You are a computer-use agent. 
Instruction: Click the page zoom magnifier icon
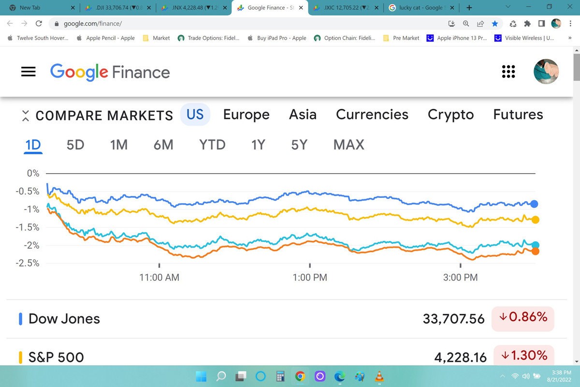pos(466,23)
